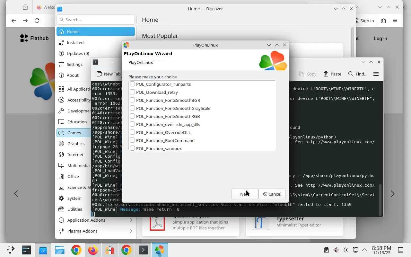Reload the Flathub page in the browser
Viewport: 411px width, 257px height.
click(37, 21)
